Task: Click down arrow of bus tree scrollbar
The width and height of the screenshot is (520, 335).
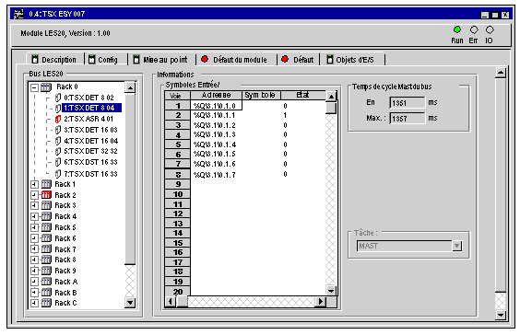Action: click(130, 303)
